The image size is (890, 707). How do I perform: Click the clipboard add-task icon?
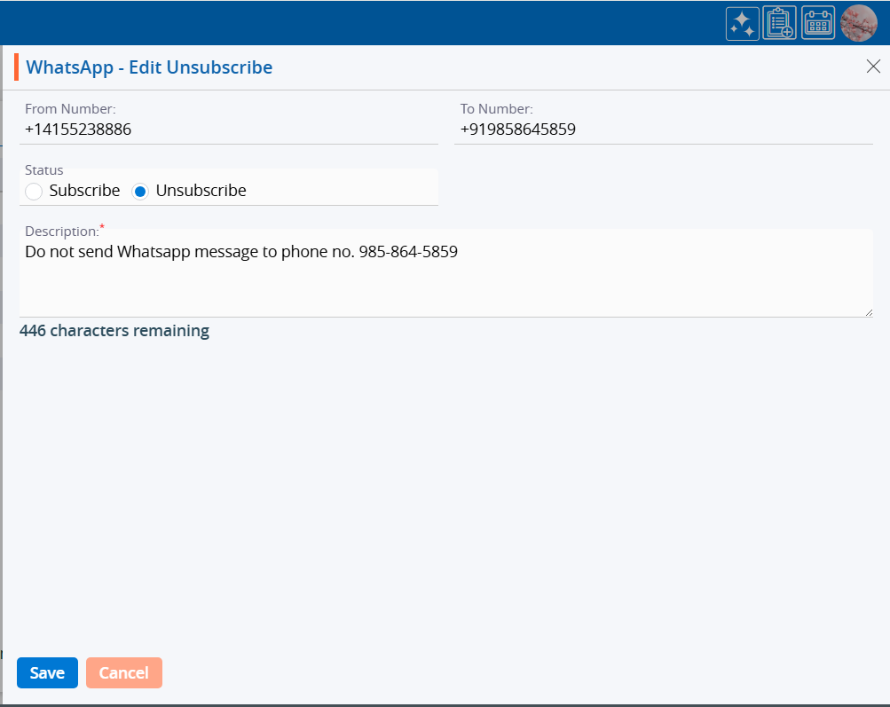click(x=779, y=24)
